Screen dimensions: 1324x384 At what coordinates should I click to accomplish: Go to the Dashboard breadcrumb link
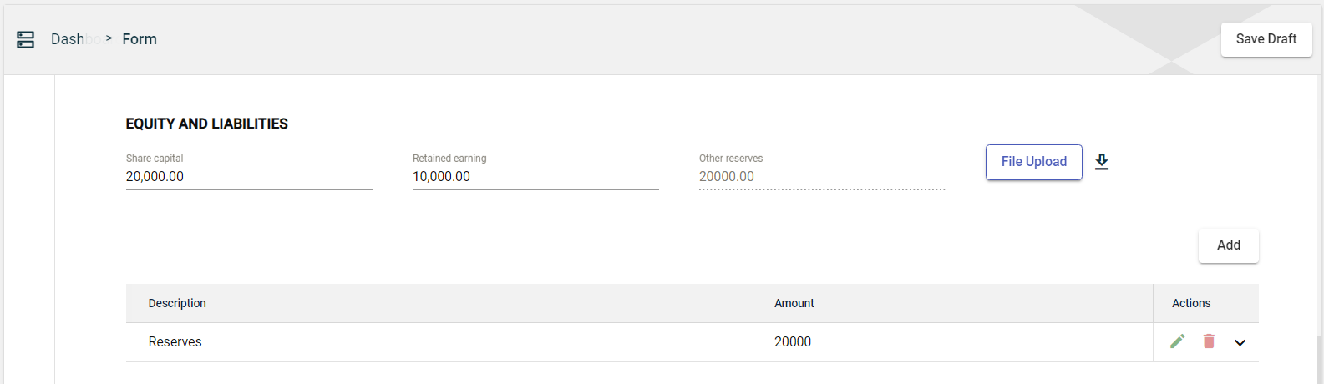coord(68,39)
